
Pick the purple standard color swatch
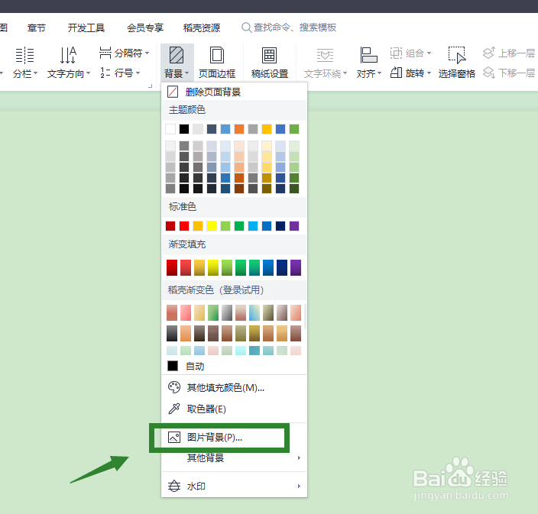(294, 226)
